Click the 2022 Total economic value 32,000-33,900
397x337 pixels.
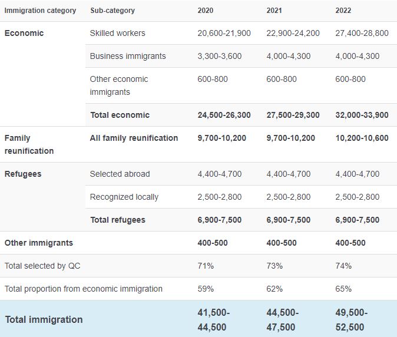click(362, 115)
